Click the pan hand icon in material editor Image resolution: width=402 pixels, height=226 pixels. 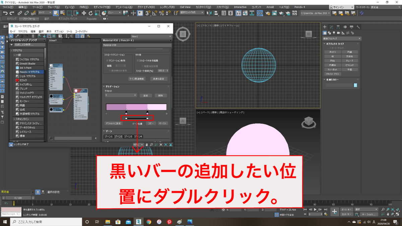[x=146, y=145]
